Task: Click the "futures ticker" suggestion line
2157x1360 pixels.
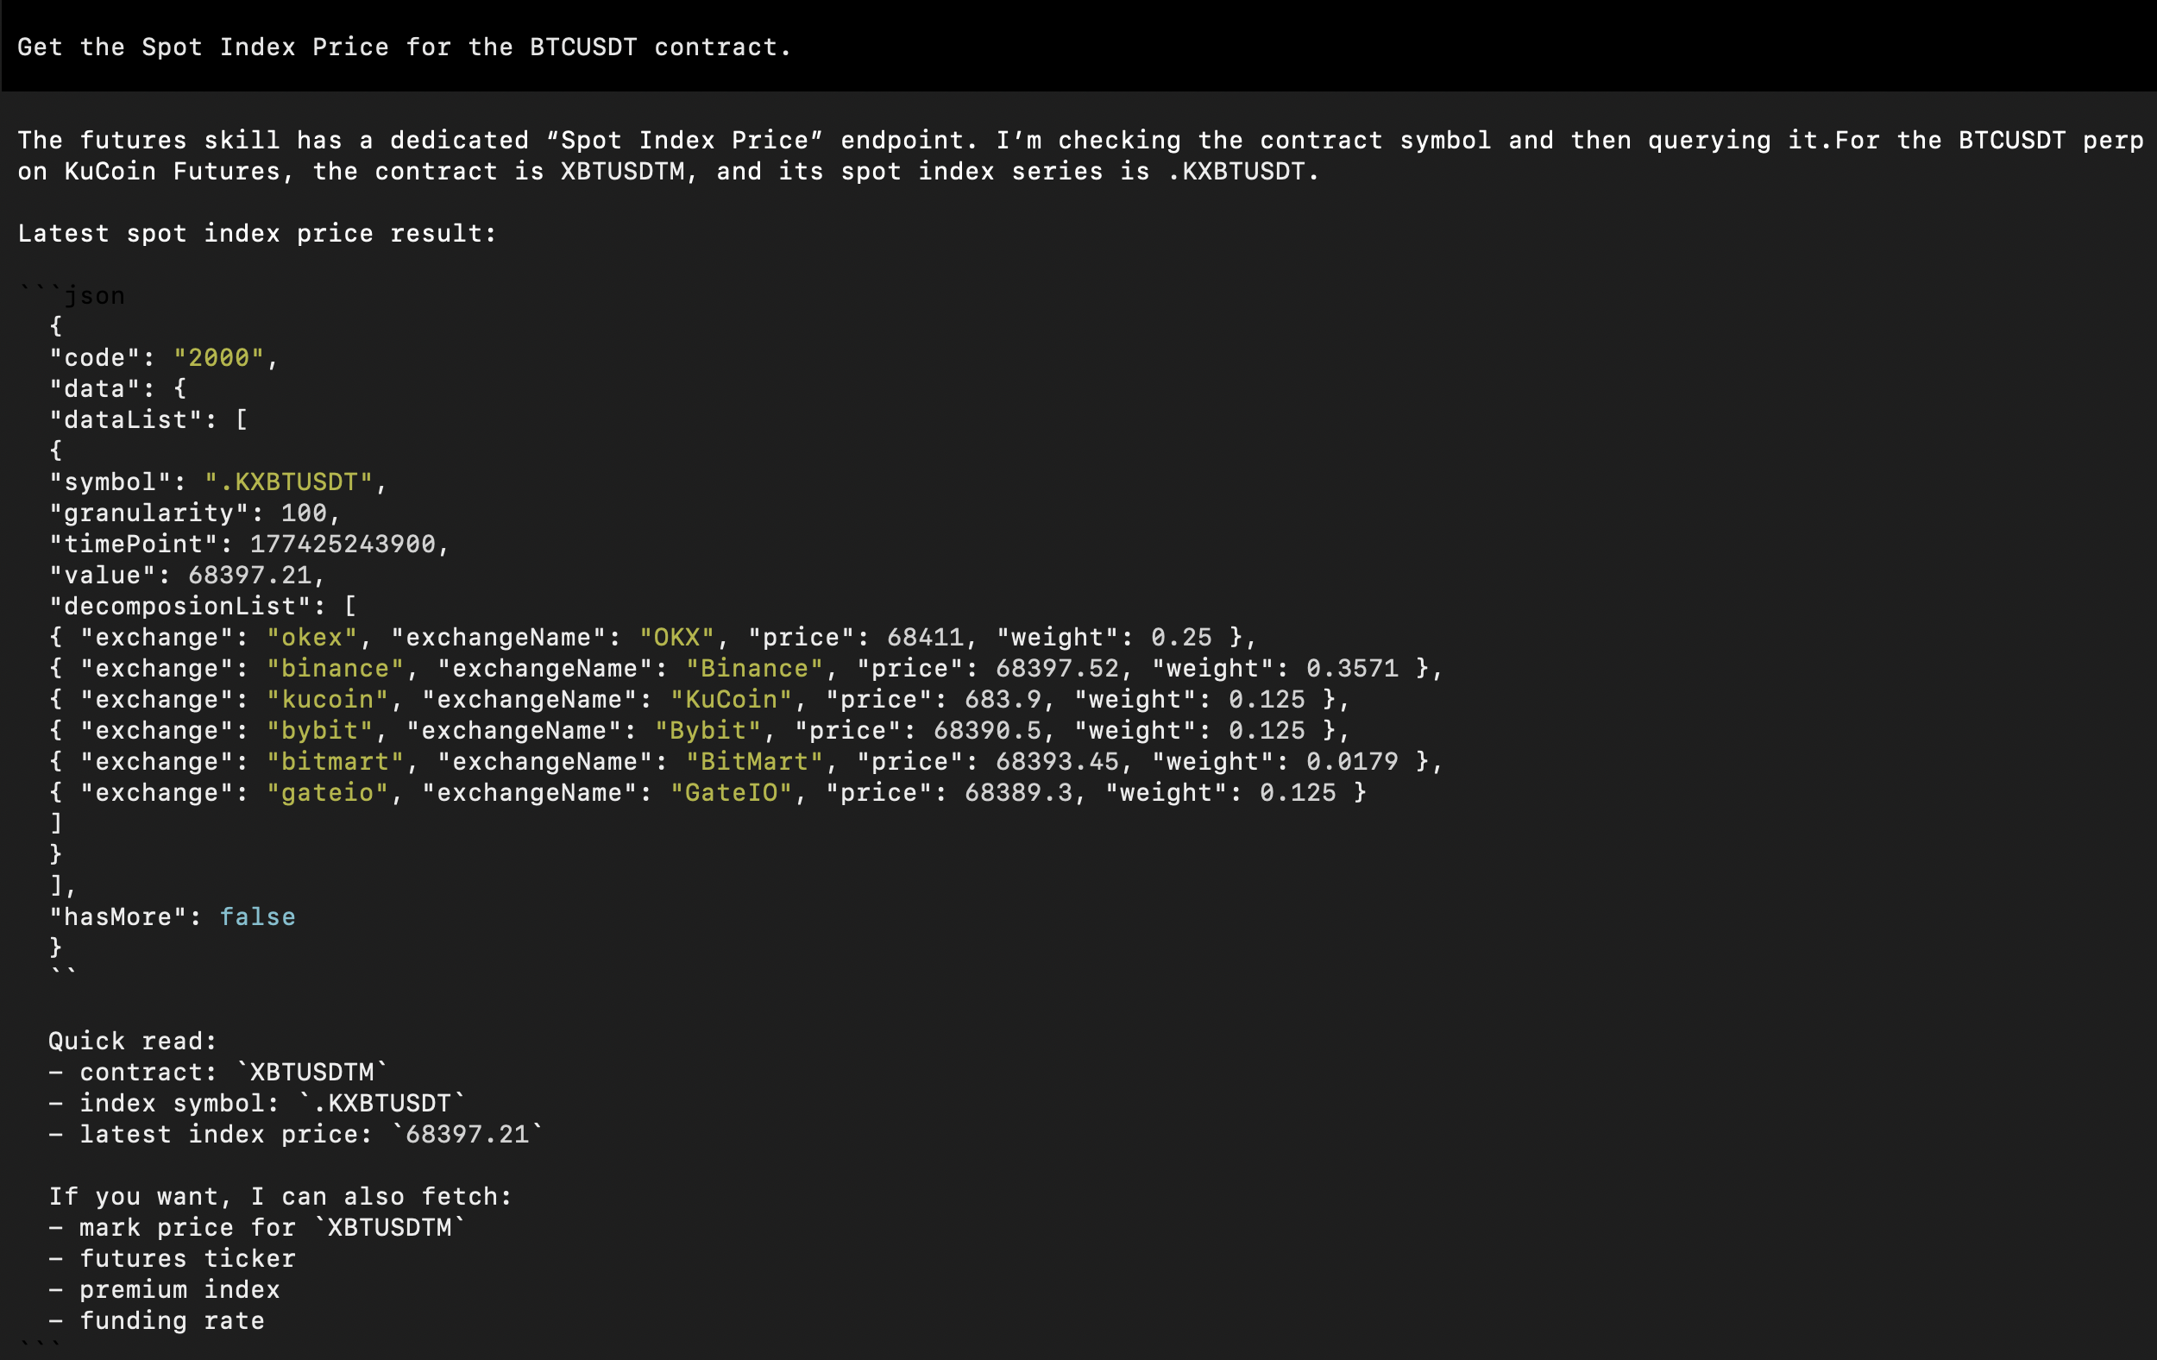Action: click(x=186, y=1259)
